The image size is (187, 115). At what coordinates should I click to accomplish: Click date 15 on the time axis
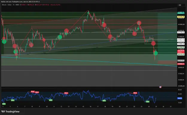pos(83,107)
